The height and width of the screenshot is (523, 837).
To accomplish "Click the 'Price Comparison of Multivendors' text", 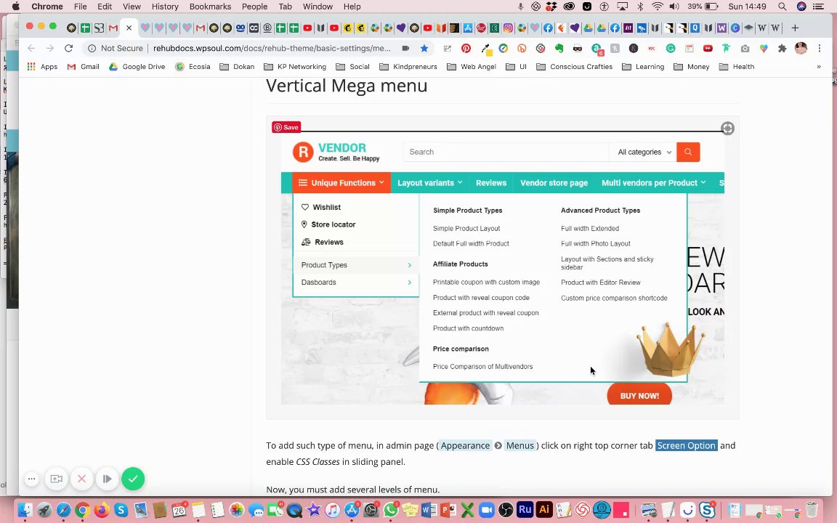I will pyautogui.click(x=482, y=367).
